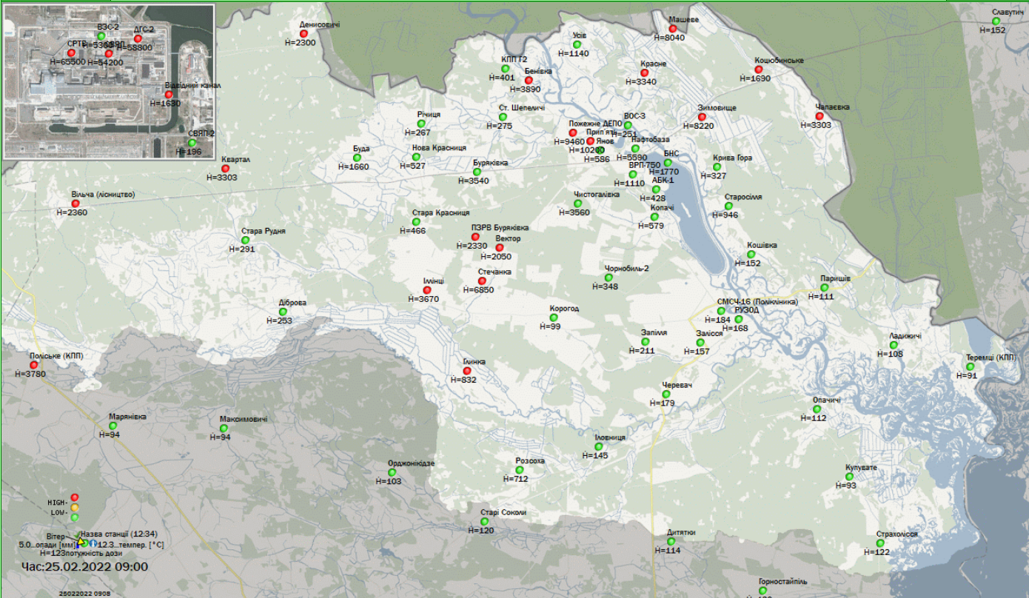The image size is (1029, 598).
Task: Click the wind arrow legend icon
Action: coord(80,541)
